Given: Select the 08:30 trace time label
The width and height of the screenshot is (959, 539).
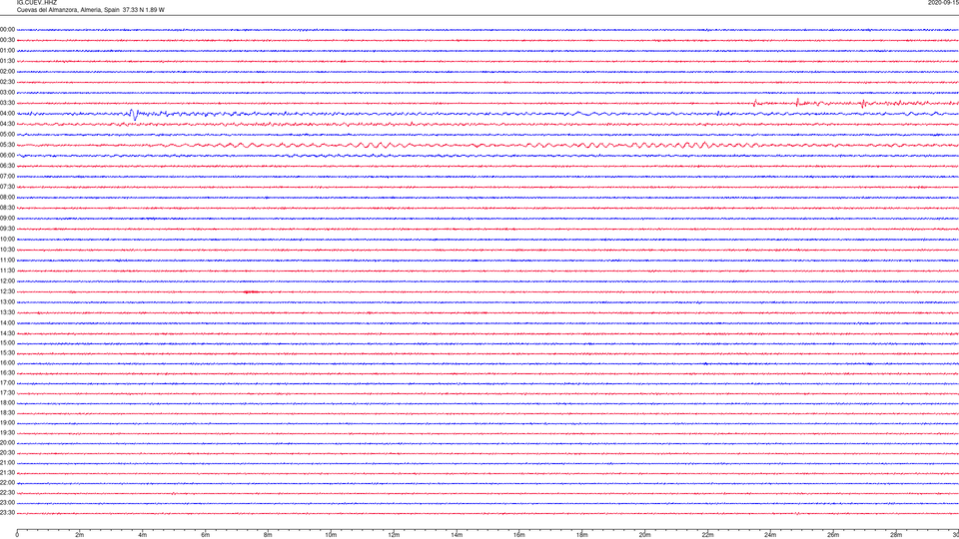Looking at the screenshot, I should [7, 208].
